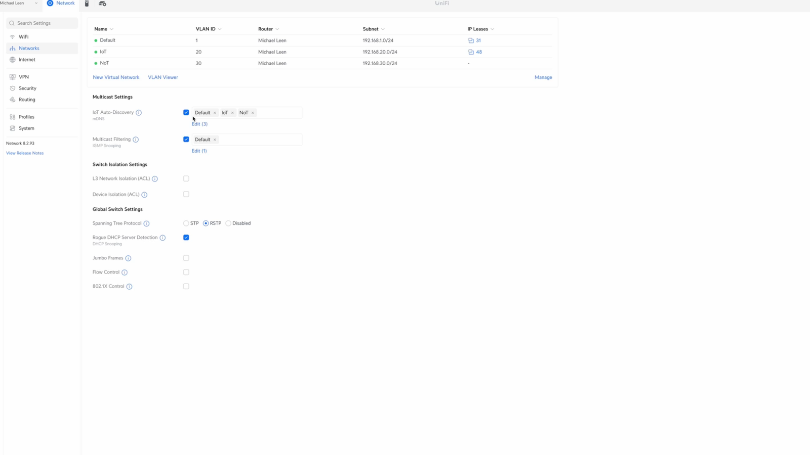
Task: Switch to the Network tab in header
Action: (x=60, y=3)
